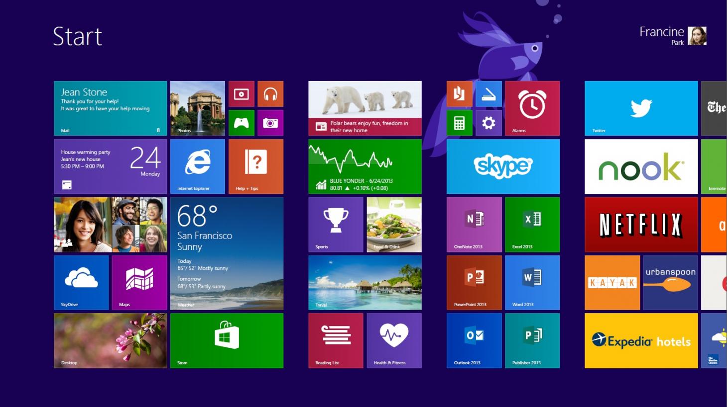The image size is (727, 407).
Task: Launch the Xbox Games tile
Action: tap(241, 122)
